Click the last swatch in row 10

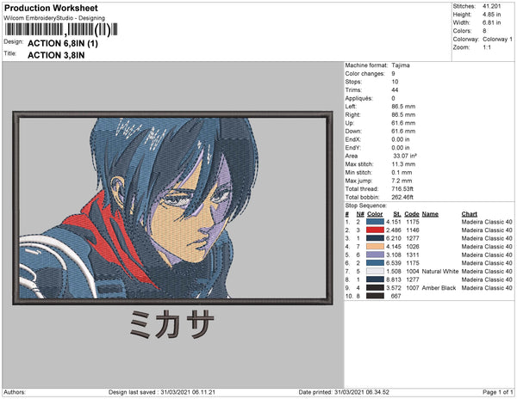click(x=375, y=296)
